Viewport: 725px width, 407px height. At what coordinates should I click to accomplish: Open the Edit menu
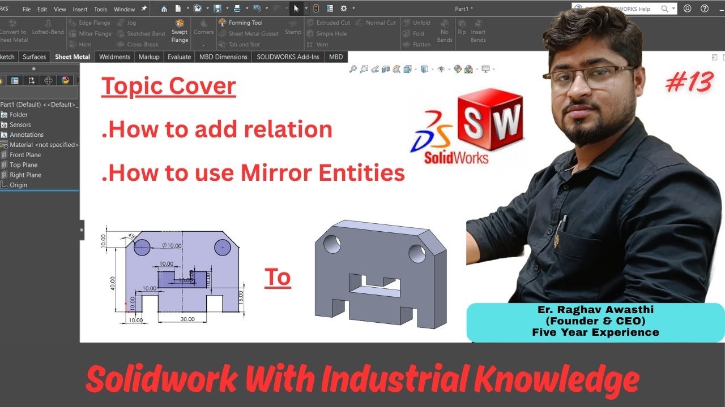tap(42, 9)
